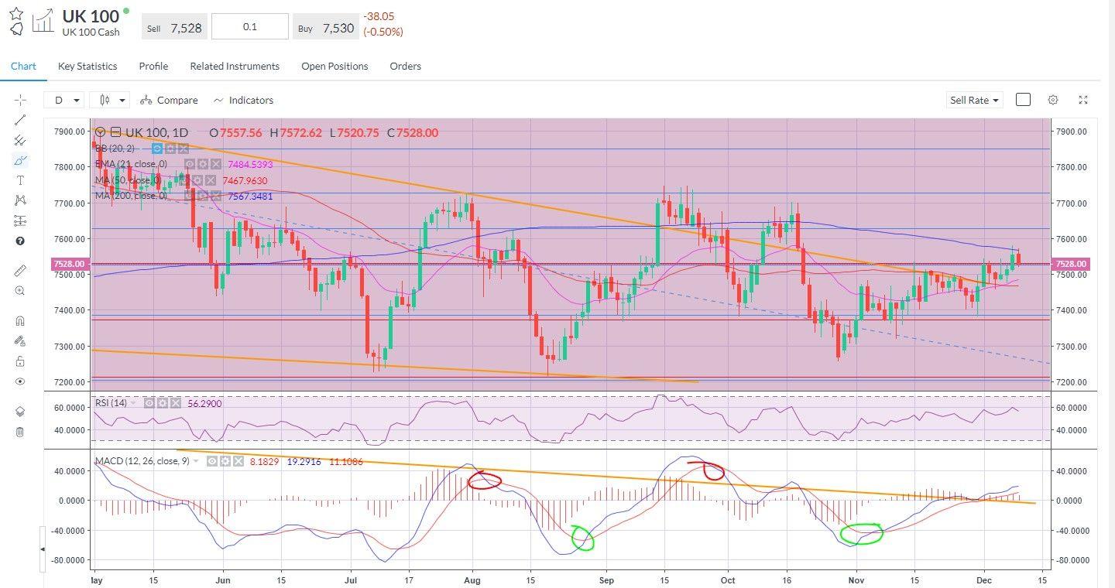Click the RSI value 56.2900
This screenshot has width=1115, height=588.
tap(204, 403)
